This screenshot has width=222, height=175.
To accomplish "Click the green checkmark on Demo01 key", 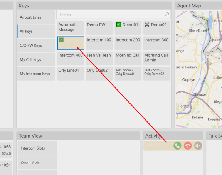I will [x=118, y=25].
